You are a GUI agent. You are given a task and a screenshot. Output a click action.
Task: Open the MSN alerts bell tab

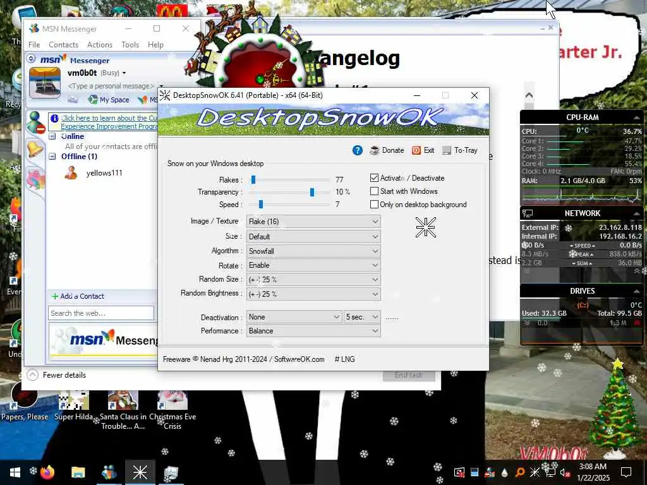(x=35, y=149)
